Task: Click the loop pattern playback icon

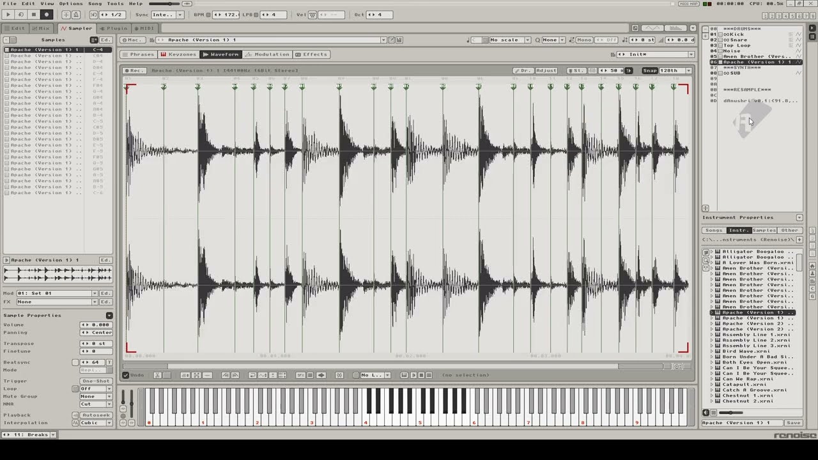Action: 21,15
